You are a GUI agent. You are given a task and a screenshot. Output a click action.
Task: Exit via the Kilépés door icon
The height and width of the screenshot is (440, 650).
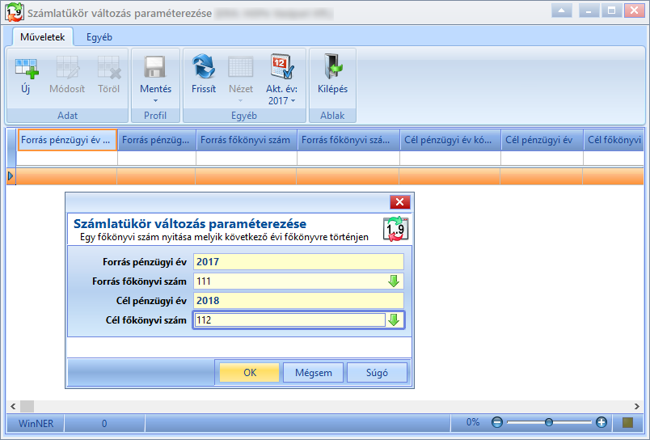(x=332, y=66)
